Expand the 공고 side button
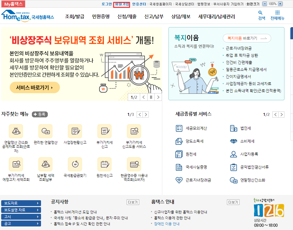This screenshot has height=230, width=293. (x=21, y=224)
